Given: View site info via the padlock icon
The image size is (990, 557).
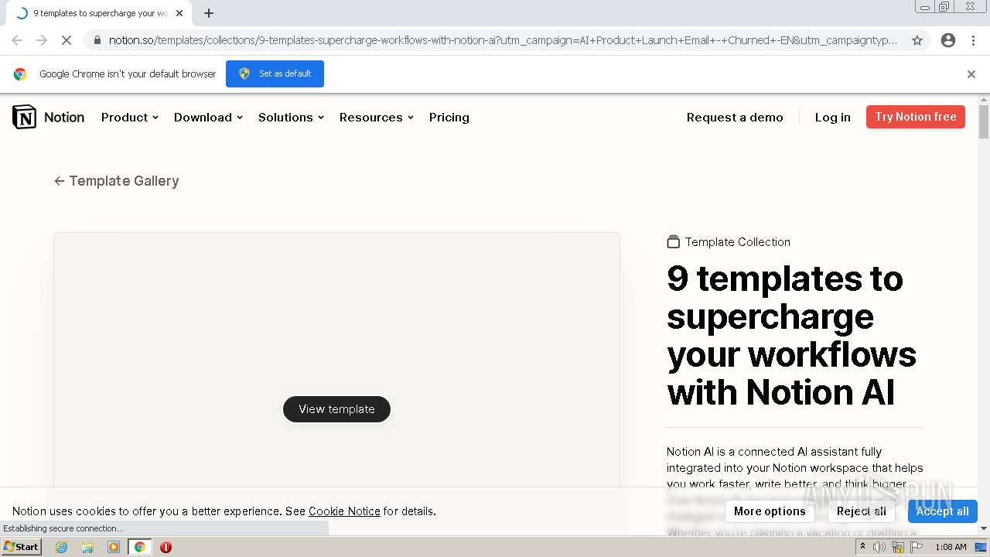Looking at the screenshot, I should pyautogui.click(x=97, y=40).
